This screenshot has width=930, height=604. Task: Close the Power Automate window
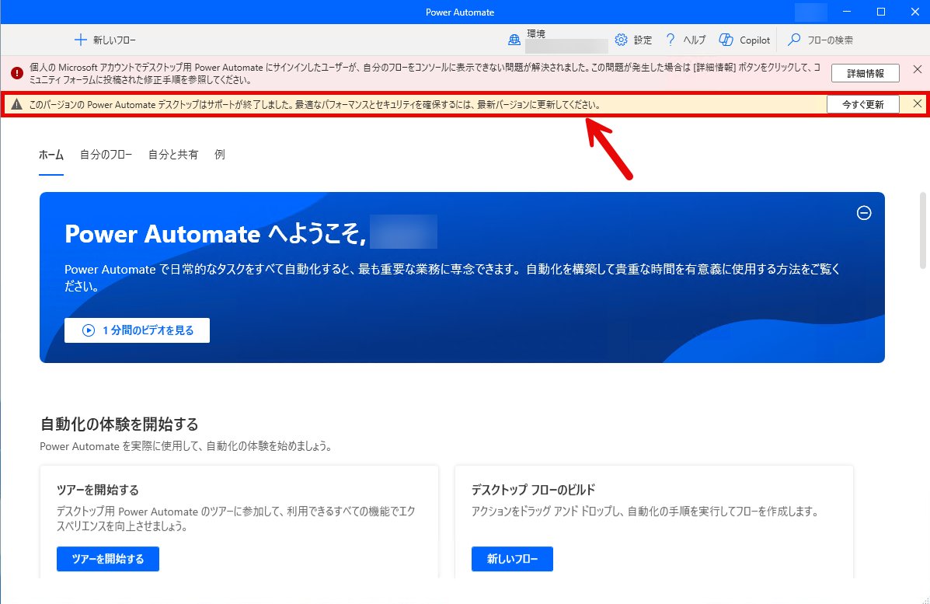[914, 12]
